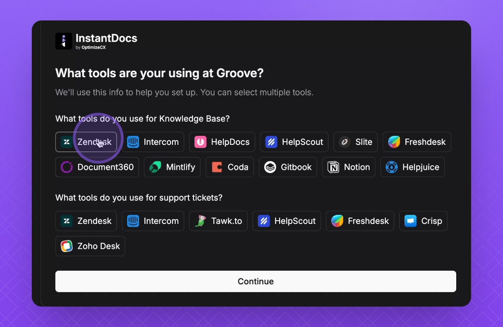Click the Tawk.to parrot icon
The width and height of the screenshot is (503, 327).
[x=200, y=221]
